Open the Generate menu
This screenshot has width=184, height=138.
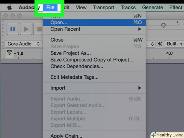click(x=152, y=7)
